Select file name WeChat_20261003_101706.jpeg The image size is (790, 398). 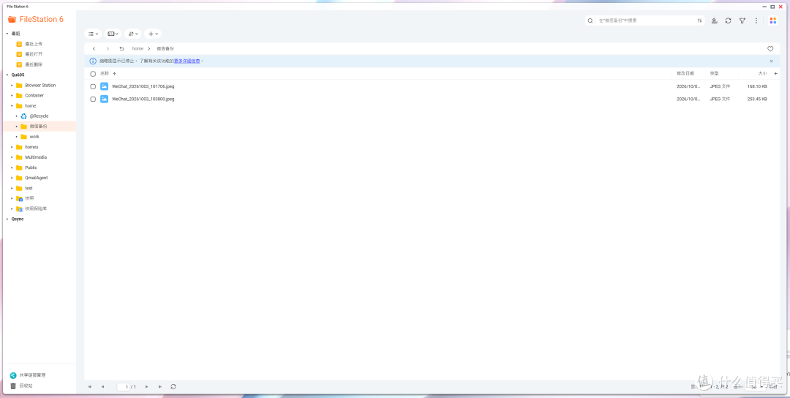tap(143, 86)
